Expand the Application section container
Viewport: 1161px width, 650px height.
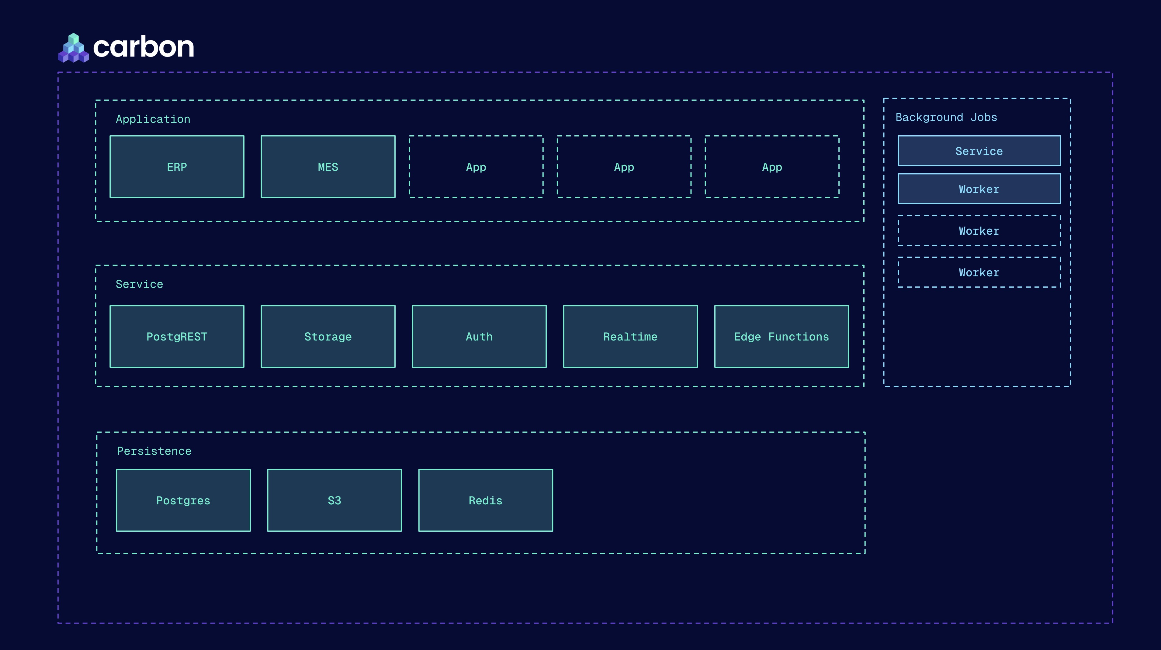[153, 119]
